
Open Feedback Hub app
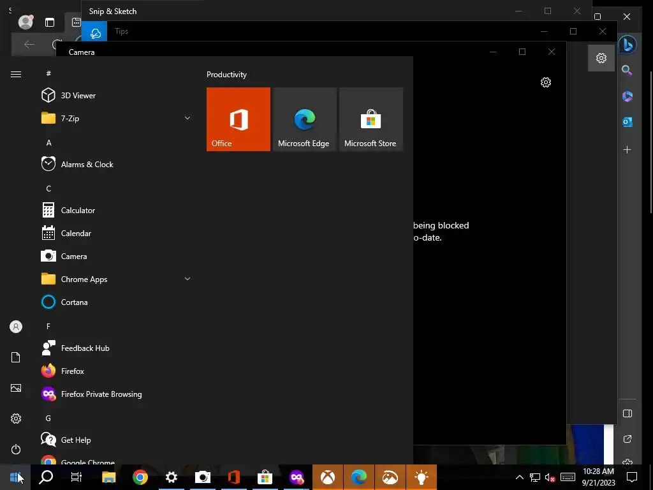tap(115, 348)
